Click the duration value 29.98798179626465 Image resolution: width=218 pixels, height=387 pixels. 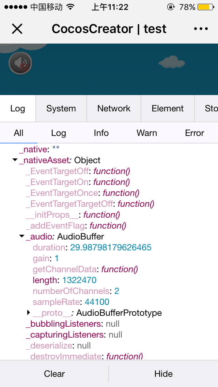(x=111, y=247)
